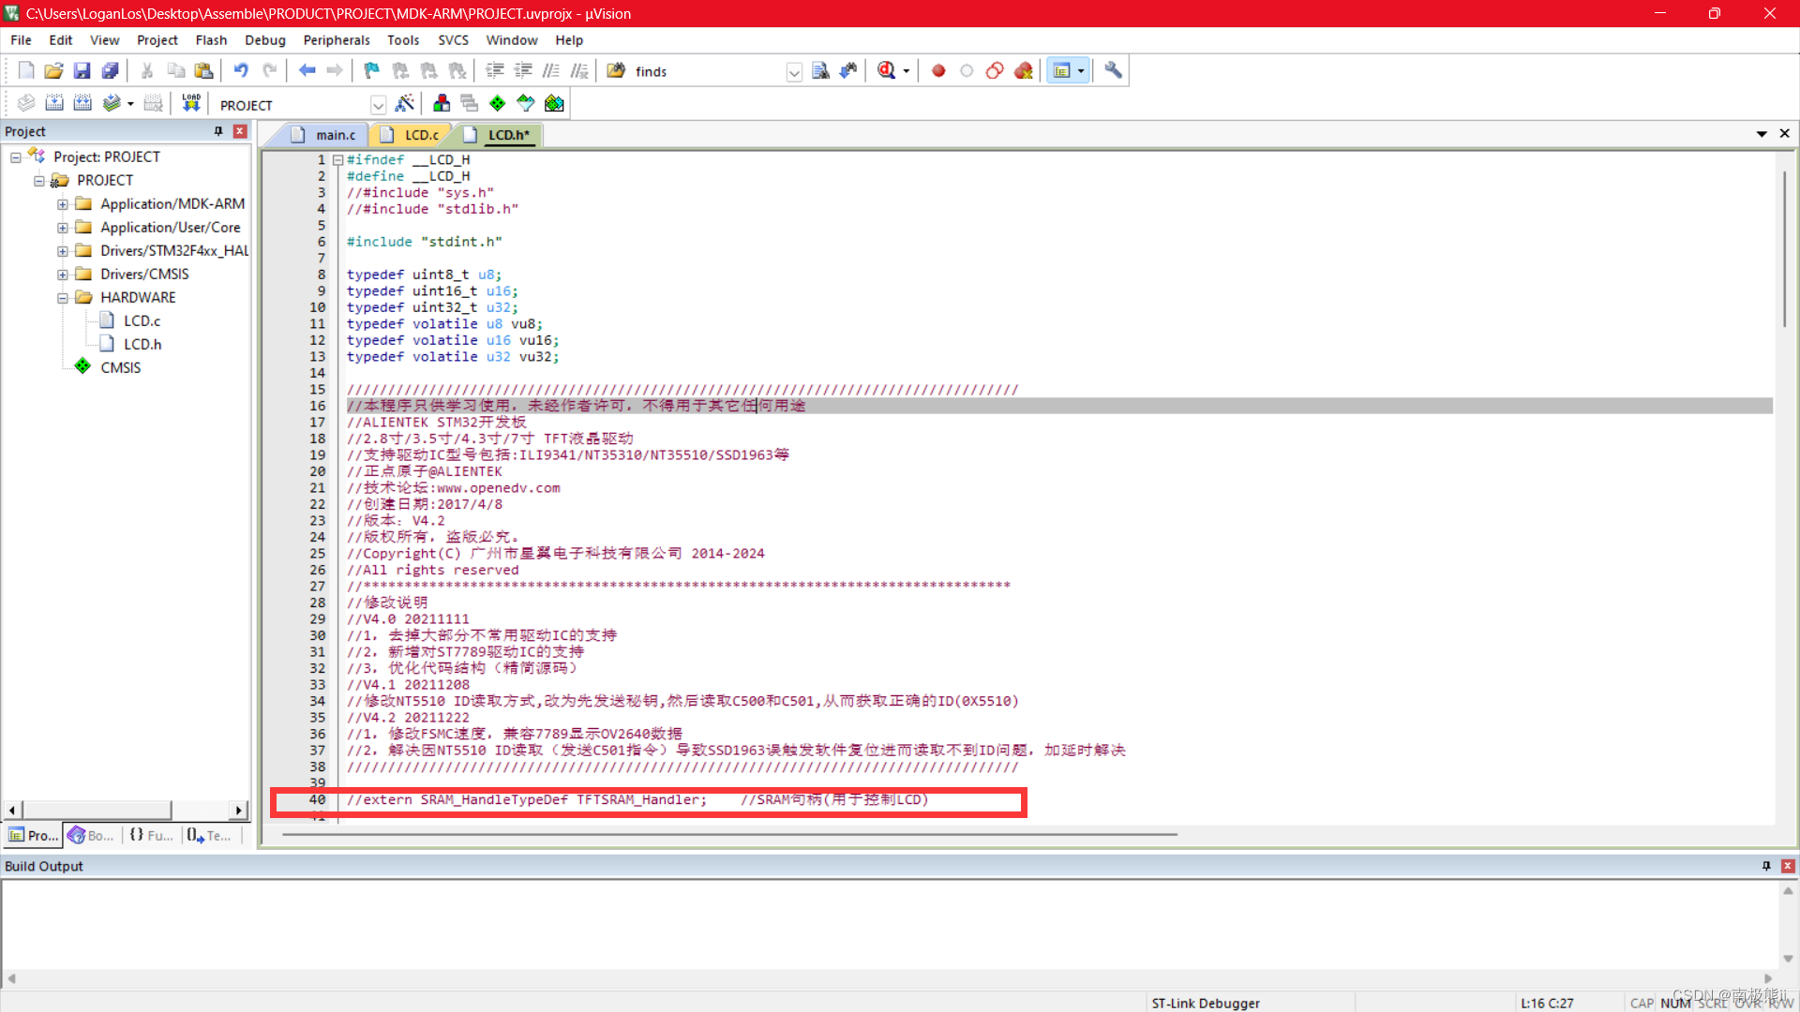Click the Save file toolbar icon
This screenshot has height=1012, width=1800.
(x=82, y=71)
